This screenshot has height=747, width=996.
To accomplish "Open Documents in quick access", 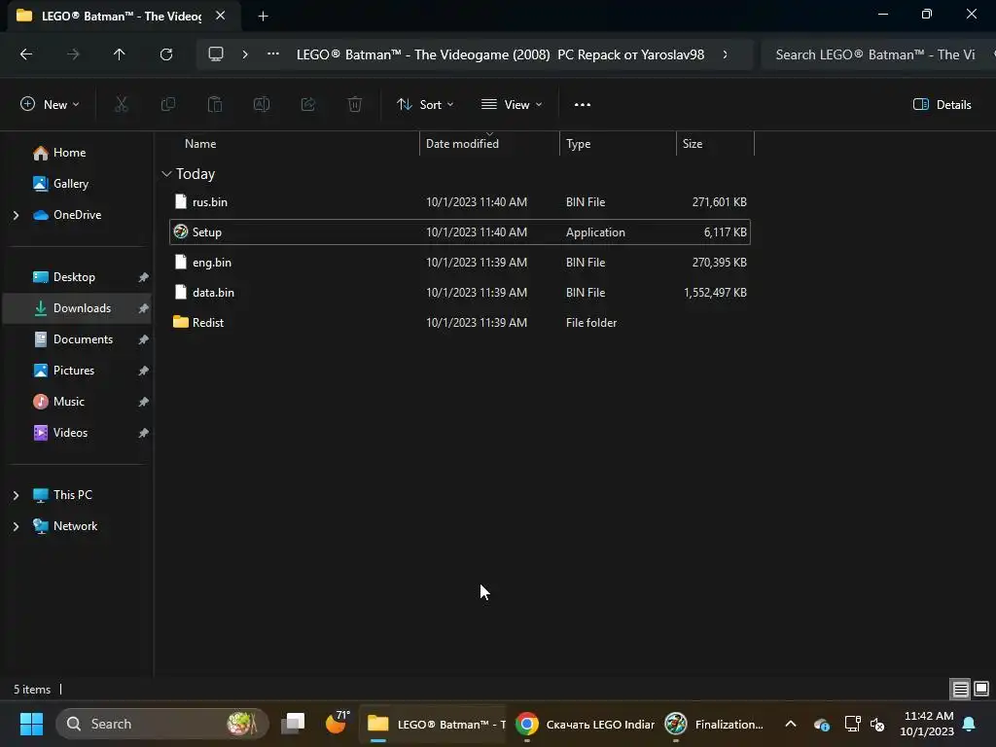I will click(x=83, y=339).
